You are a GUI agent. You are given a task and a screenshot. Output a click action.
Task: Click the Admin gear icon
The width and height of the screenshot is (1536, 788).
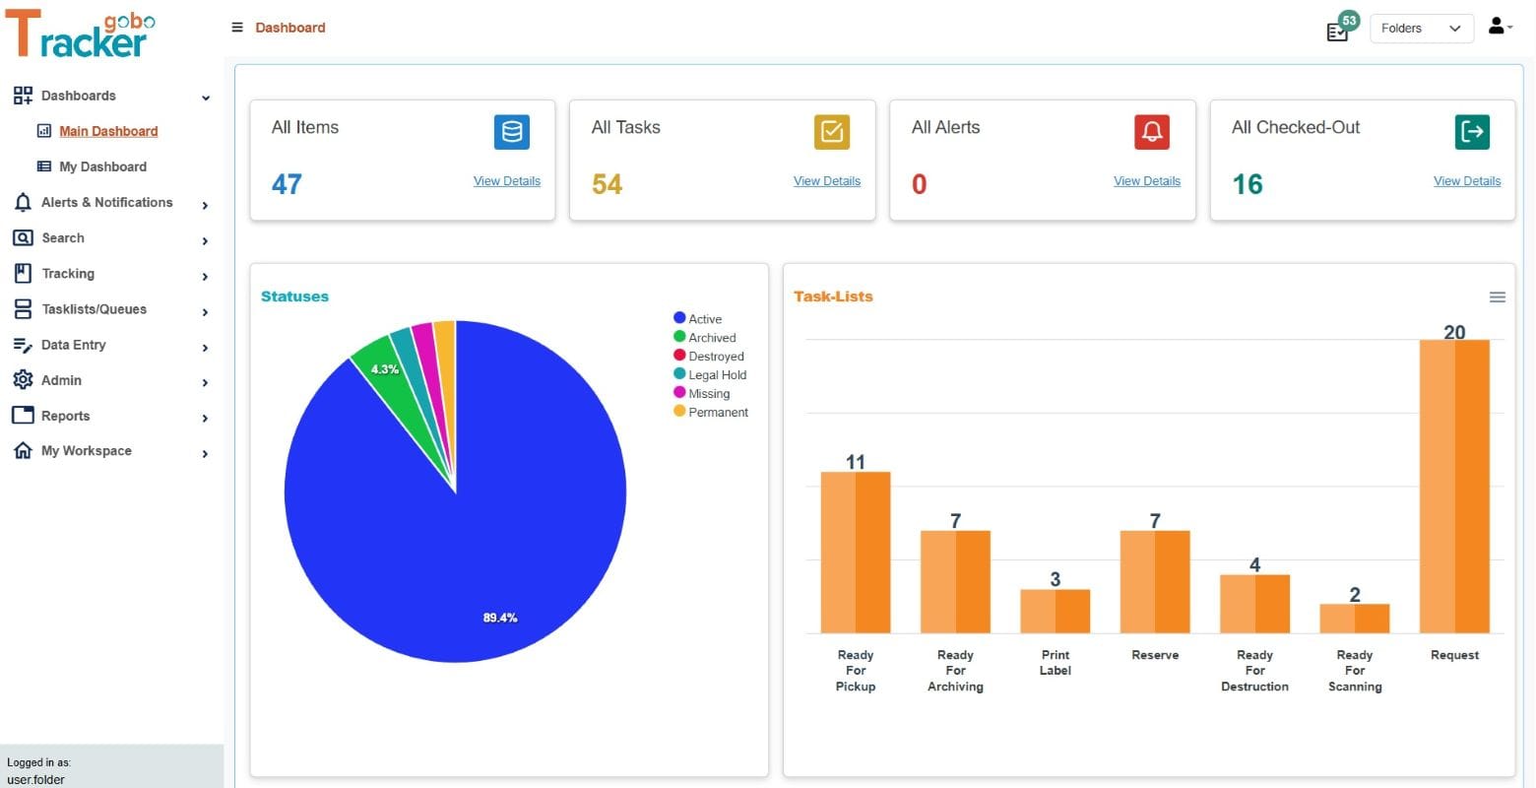(23, 380)
